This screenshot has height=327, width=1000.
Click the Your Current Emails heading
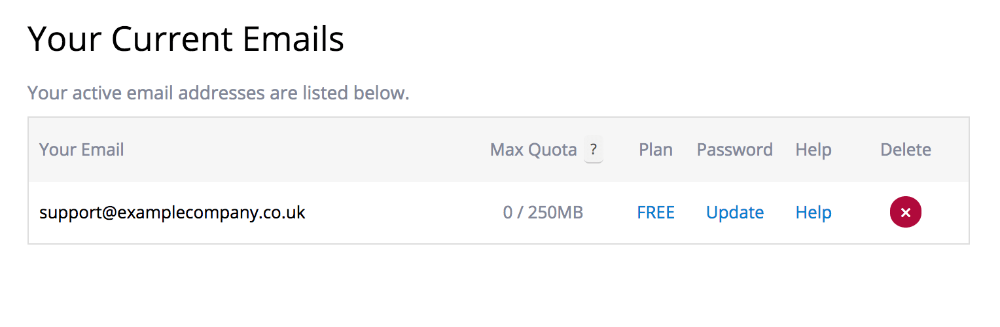pyautogui.click(x=186, y=39)
